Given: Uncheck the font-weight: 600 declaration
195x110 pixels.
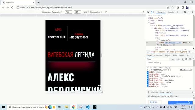Looking at the screenshot, I should 147,74.
